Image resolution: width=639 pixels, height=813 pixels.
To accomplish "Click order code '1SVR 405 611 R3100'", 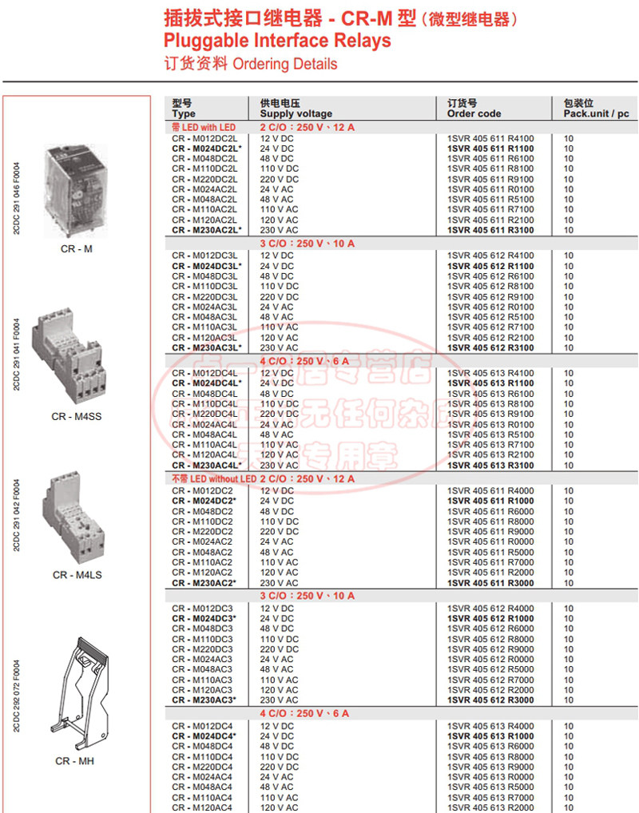I will click(490, 230).
